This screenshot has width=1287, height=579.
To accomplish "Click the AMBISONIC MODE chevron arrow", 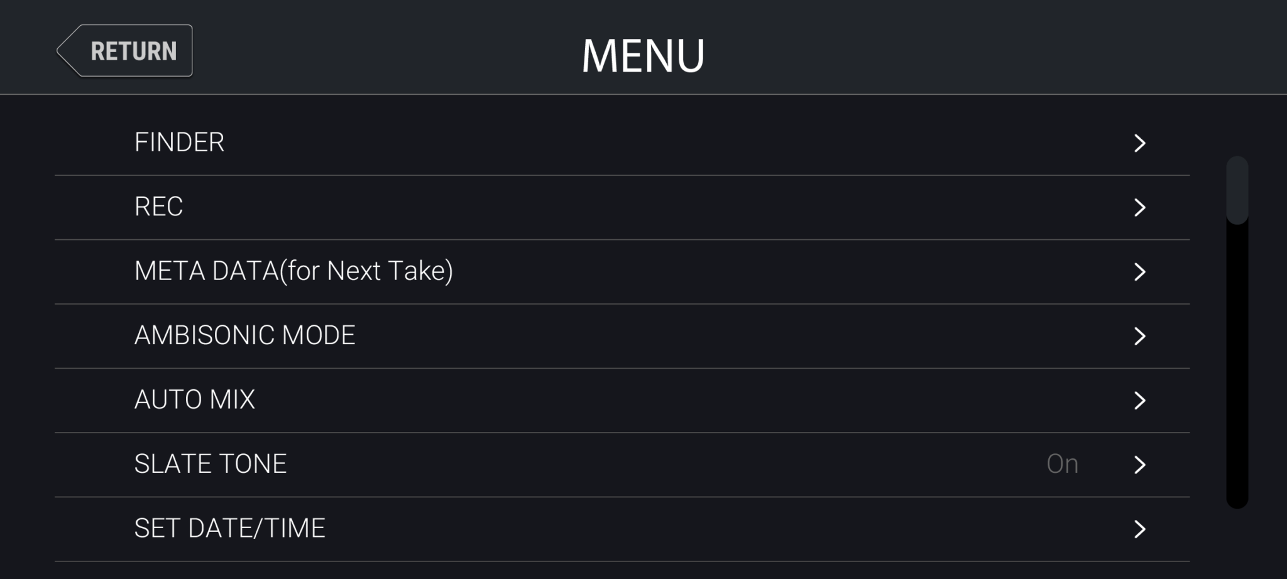I will click(x=1139, y=336).
